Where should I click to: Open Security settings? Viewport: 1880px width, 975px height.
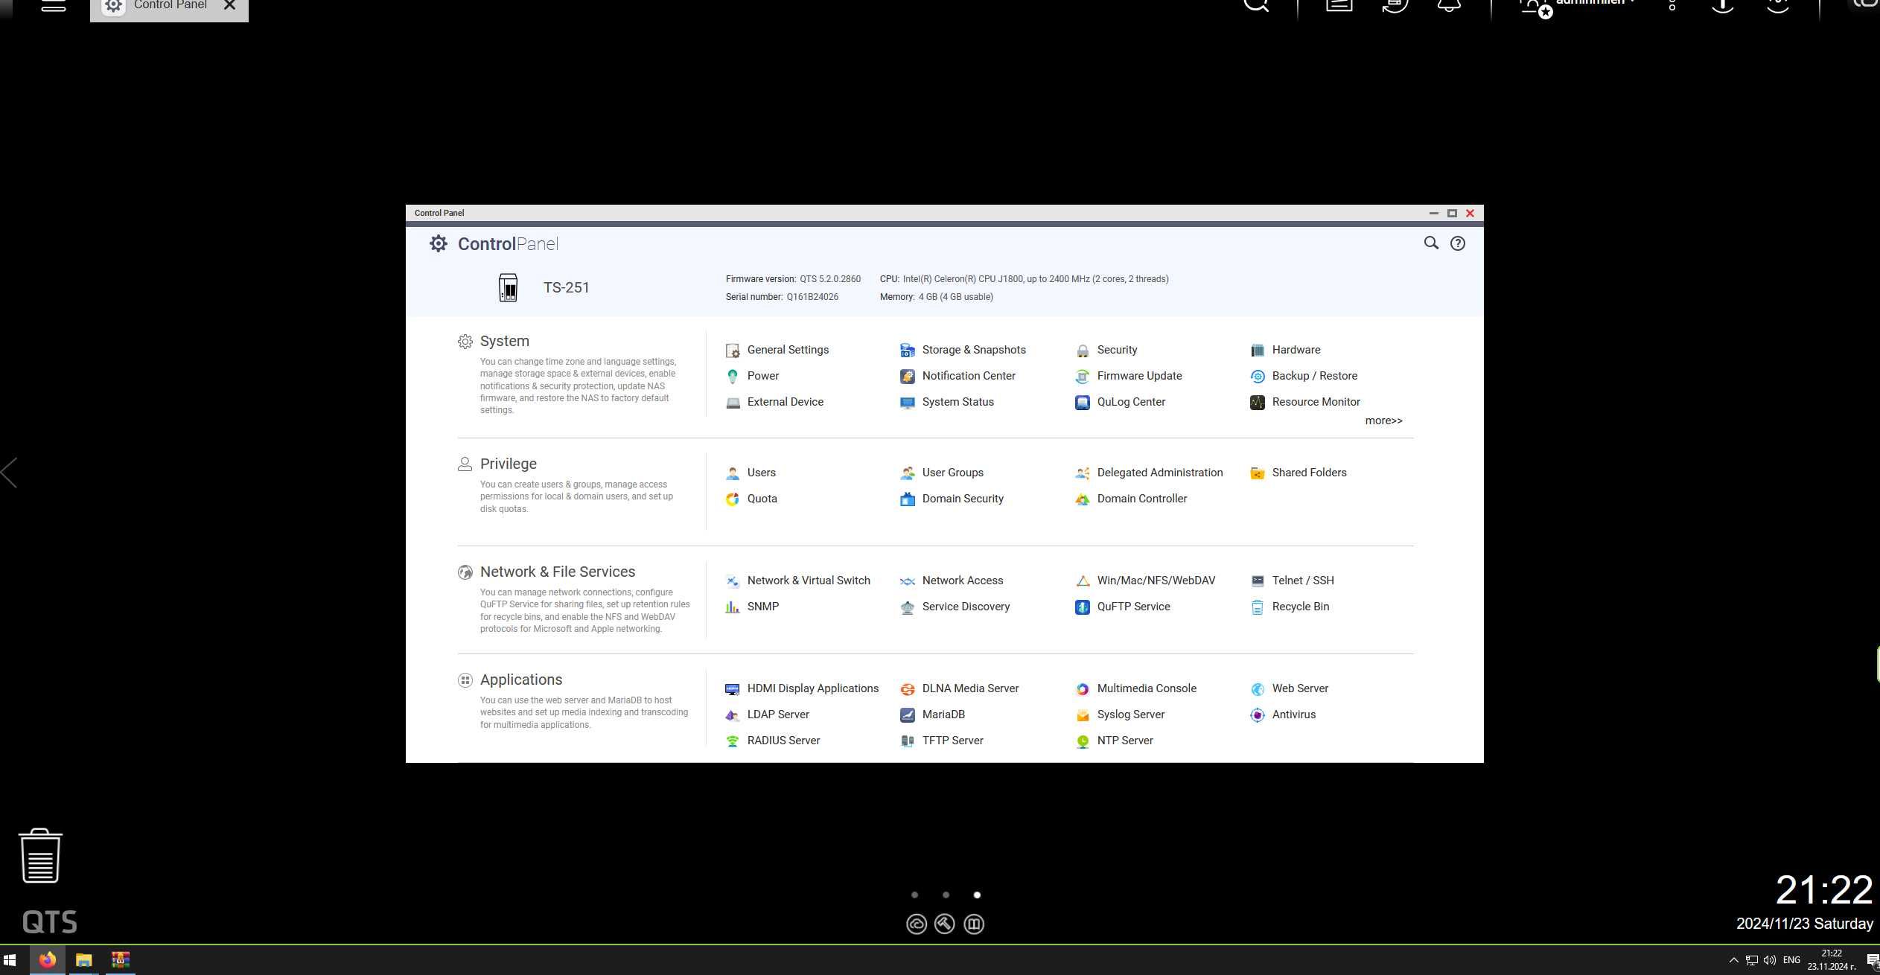(1106, 350)
